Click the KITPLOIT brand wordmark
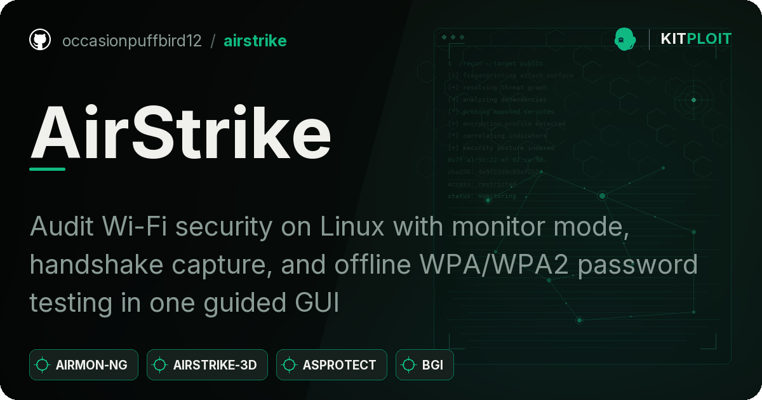This screenshot has width=762, height=400. pyautogui.click(x=696, y=39)
